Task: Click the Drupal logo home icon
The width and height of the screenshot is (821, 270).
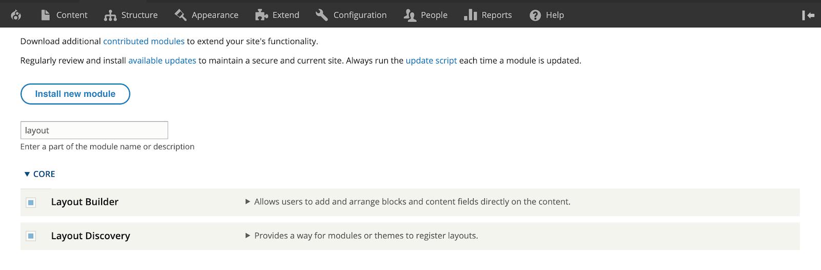Action: click(16, 15)
